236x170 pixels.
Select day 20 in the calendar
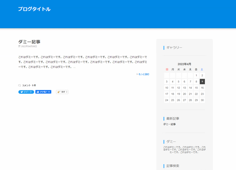point(185,94)
